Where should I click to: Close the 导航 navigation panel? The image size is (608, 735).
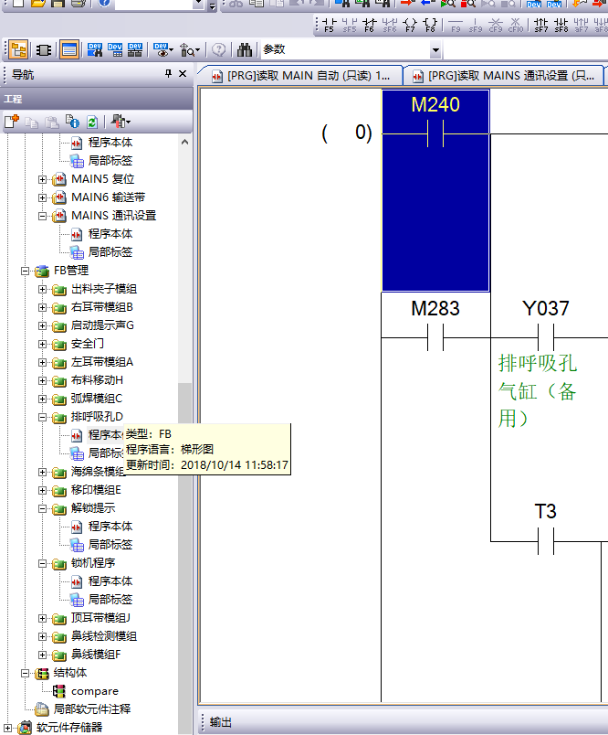[183, 74]
